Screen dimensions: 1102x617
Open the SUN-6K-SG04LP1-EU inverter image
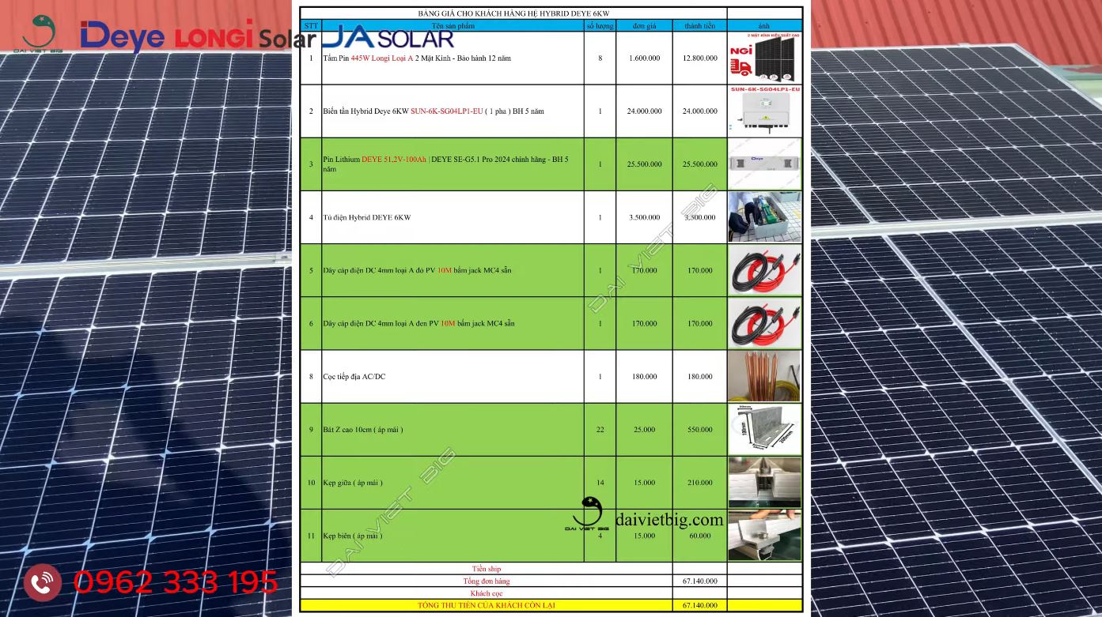click(x=764, y=111)
